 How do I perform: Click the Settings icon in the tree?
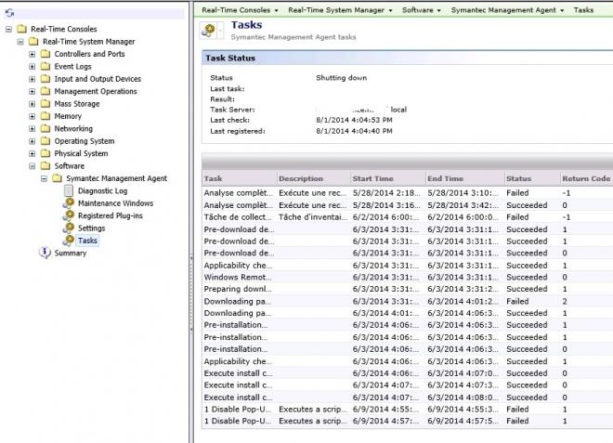click(x=69, y=228)
